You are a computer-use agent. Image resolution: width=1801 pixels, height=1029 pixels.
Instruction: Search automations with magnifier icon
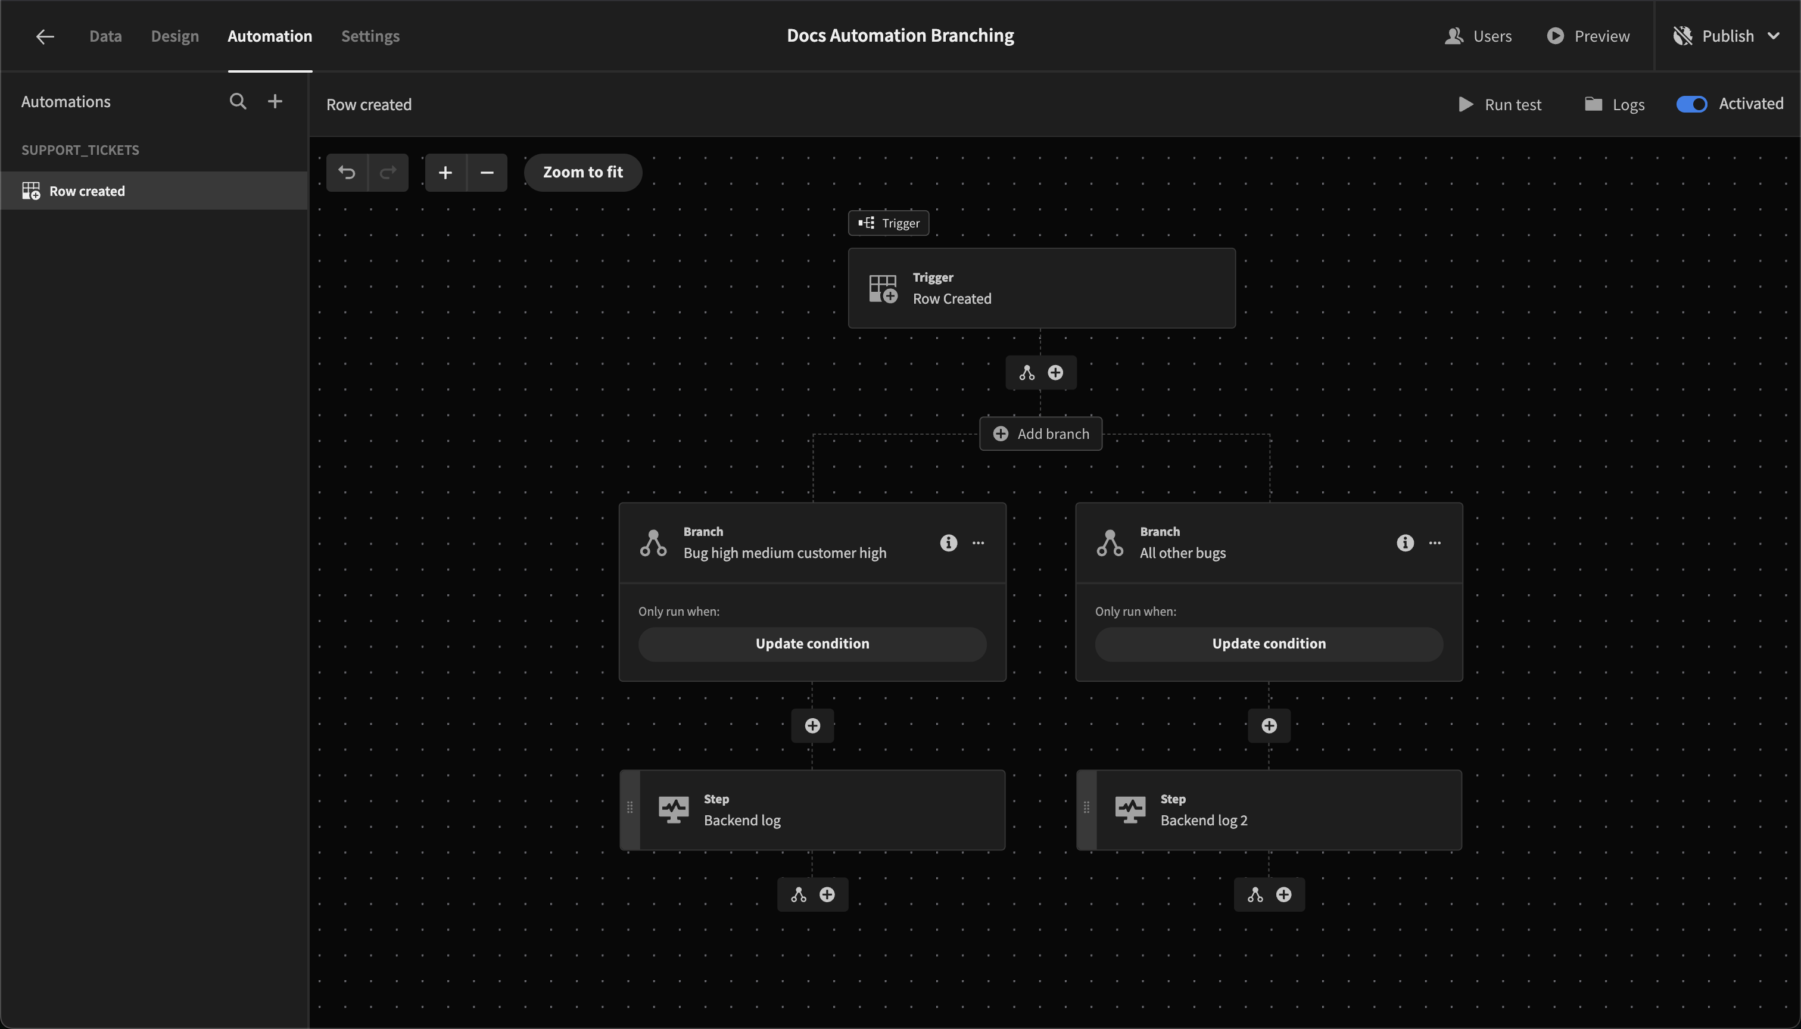(238, 102)
